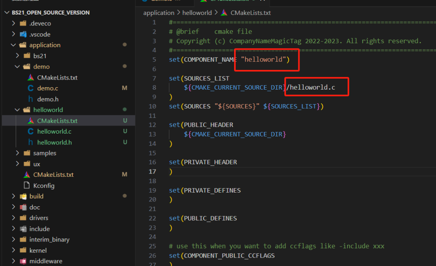
Task: Click the C icon beside helloworld.c
Action: click(x=31, y=131)
